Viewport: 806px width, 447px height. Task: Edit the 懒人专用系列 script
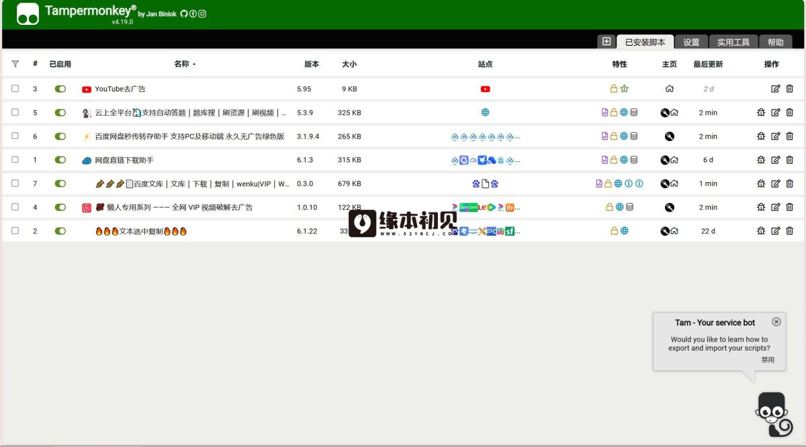point(776,207)
